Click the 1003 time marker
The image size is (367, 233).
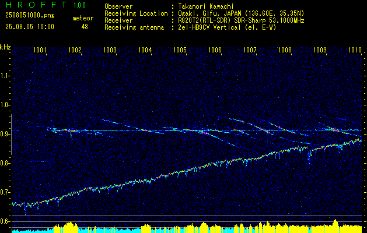(110, 50)
